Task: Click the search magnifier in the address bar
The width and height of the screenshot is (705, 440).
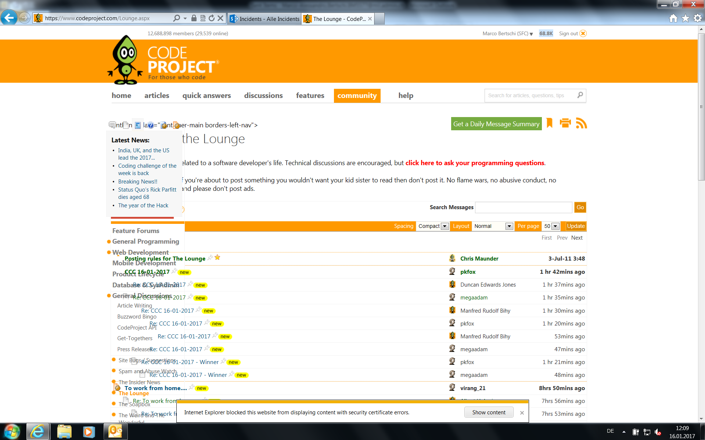Action: [177, 18]
